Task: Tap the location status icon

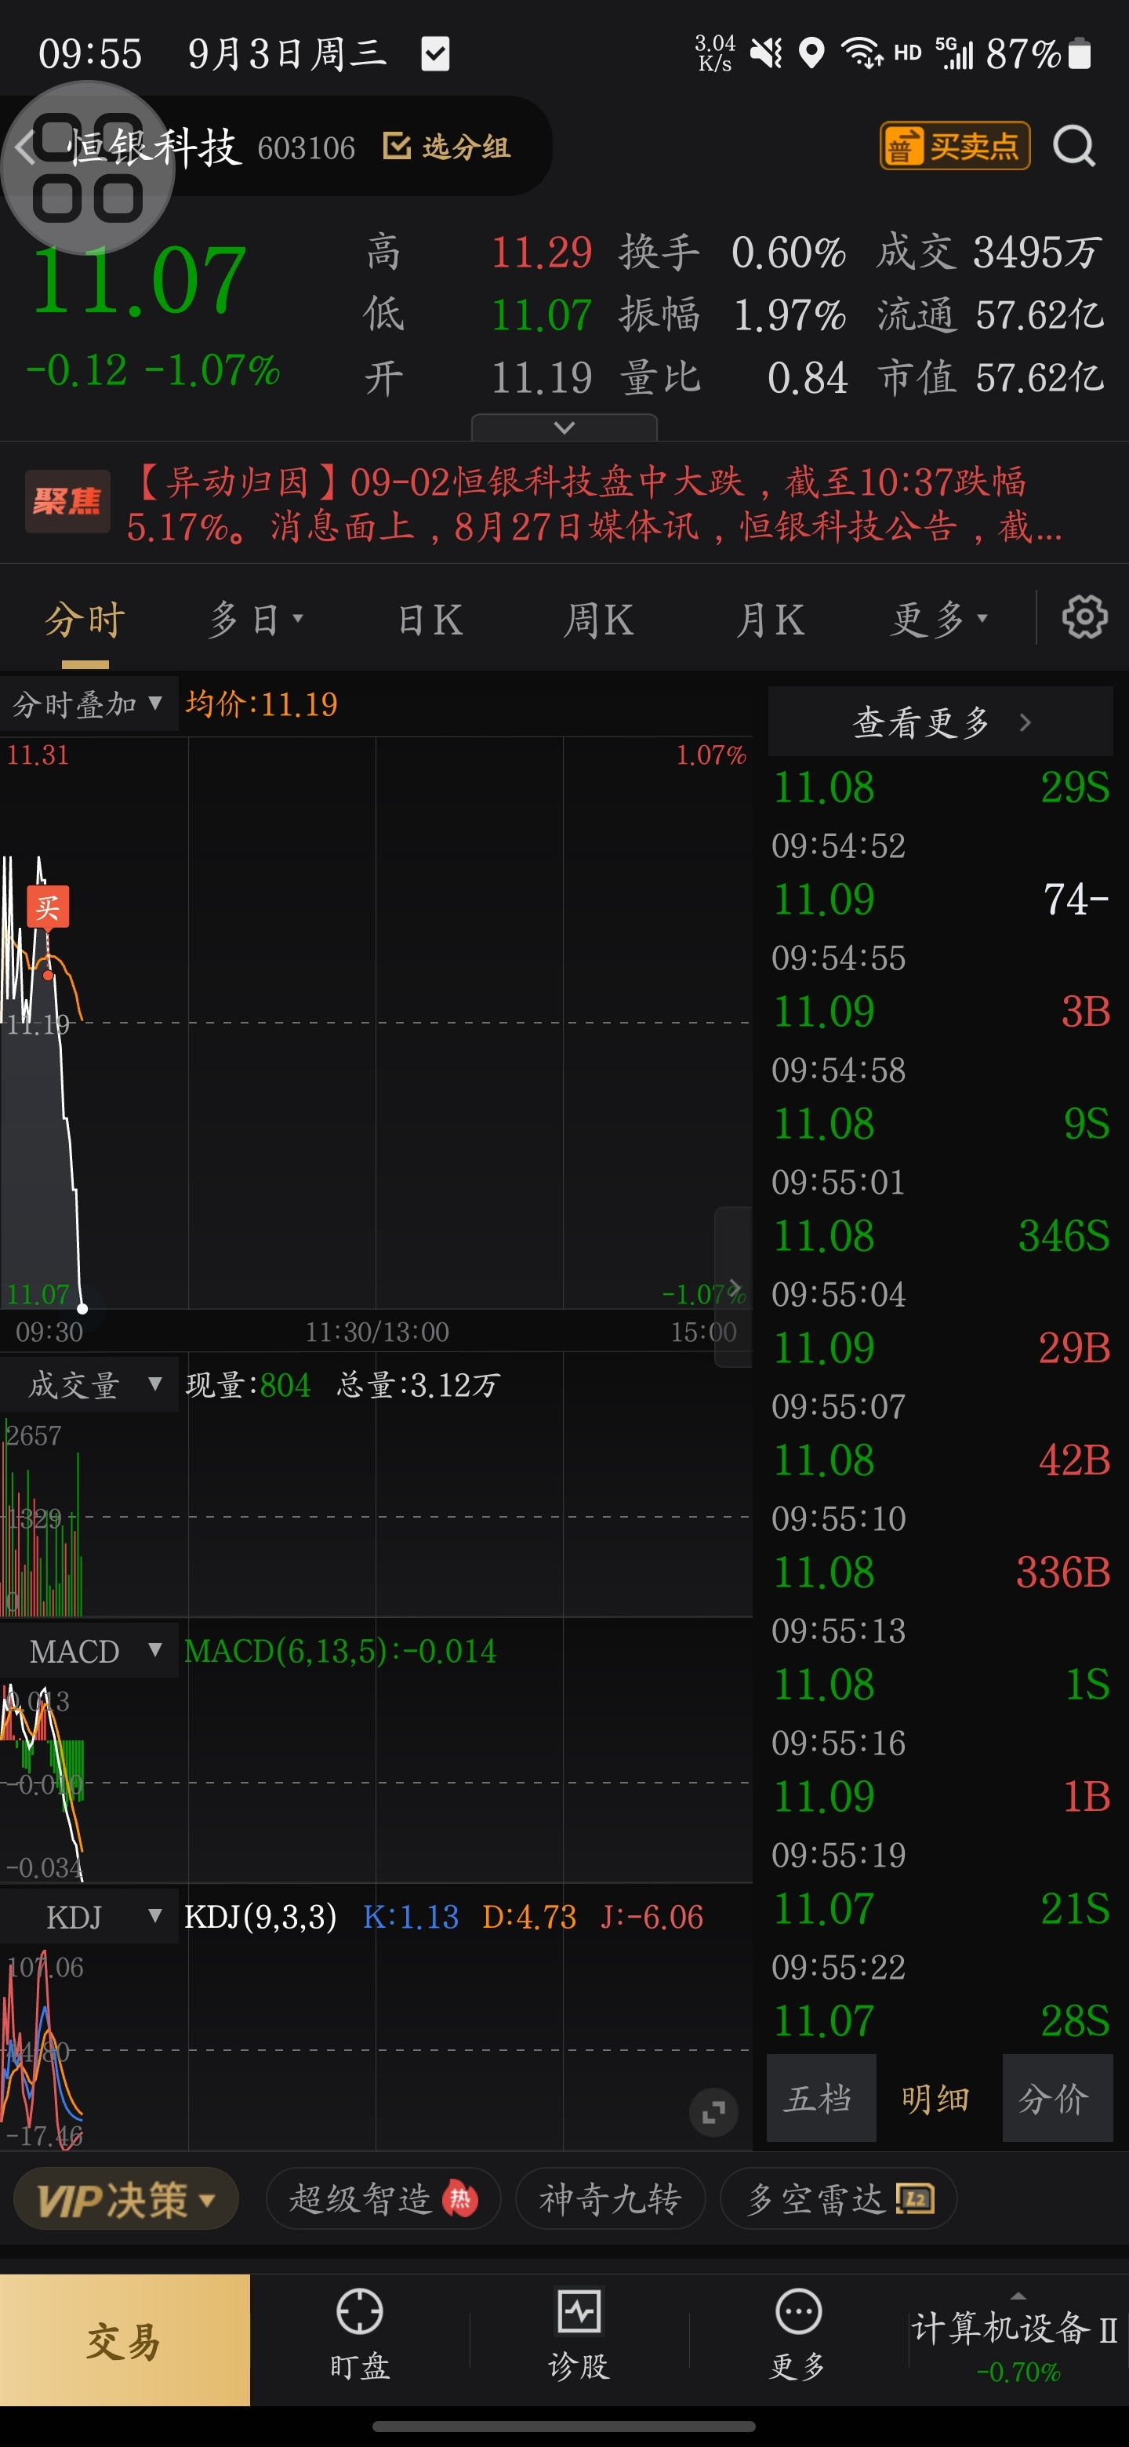Action: (811, 53)
